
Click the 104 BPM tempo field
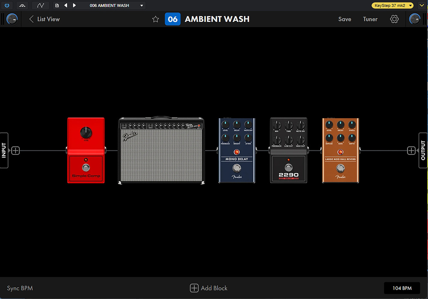[403, 288]
